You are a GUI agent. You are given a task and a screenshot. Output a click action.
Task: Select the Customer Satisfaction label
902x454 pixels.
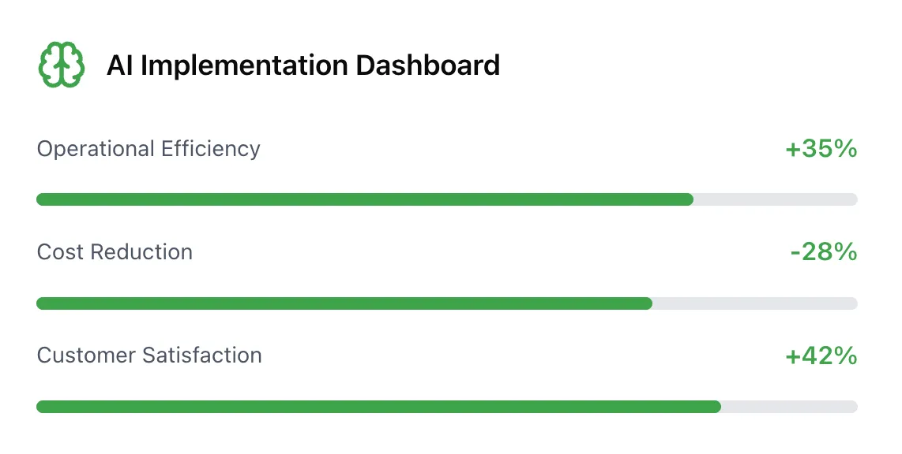tap(149, 355)
